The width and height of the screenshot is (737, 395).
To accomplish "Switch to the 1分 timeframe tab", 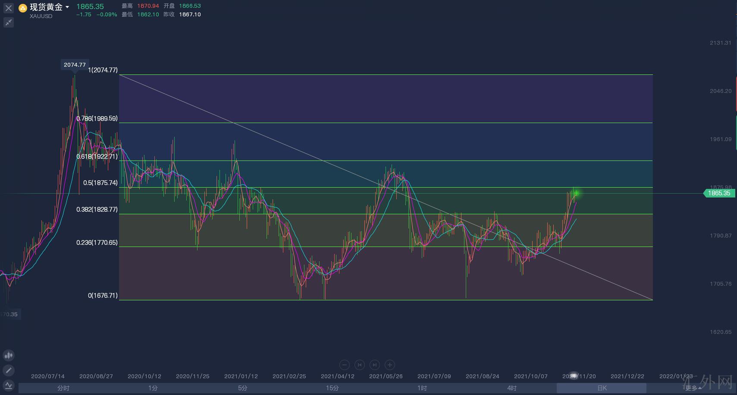I will 153,388.
